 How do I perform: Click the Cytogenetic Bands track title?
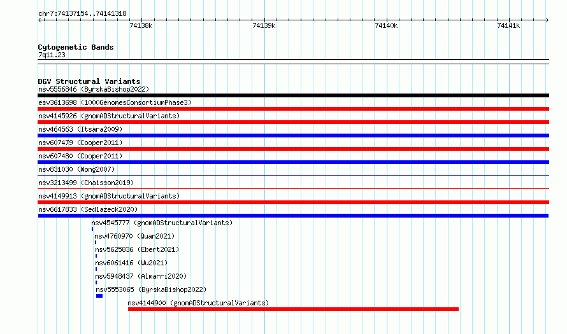coord(76,47)
